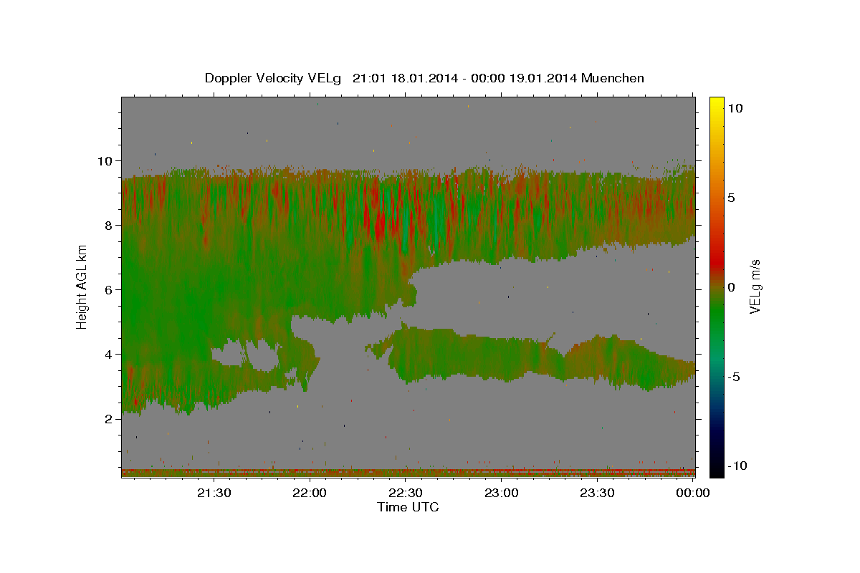The image size is (860, 573).
Task: Select the 'Muenchen' station name in title
Action: [613, 78]
